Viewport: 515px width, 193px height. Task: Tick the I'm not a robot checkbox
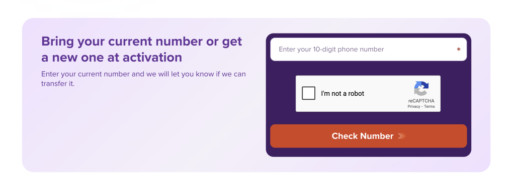click(x=308, y=93)
